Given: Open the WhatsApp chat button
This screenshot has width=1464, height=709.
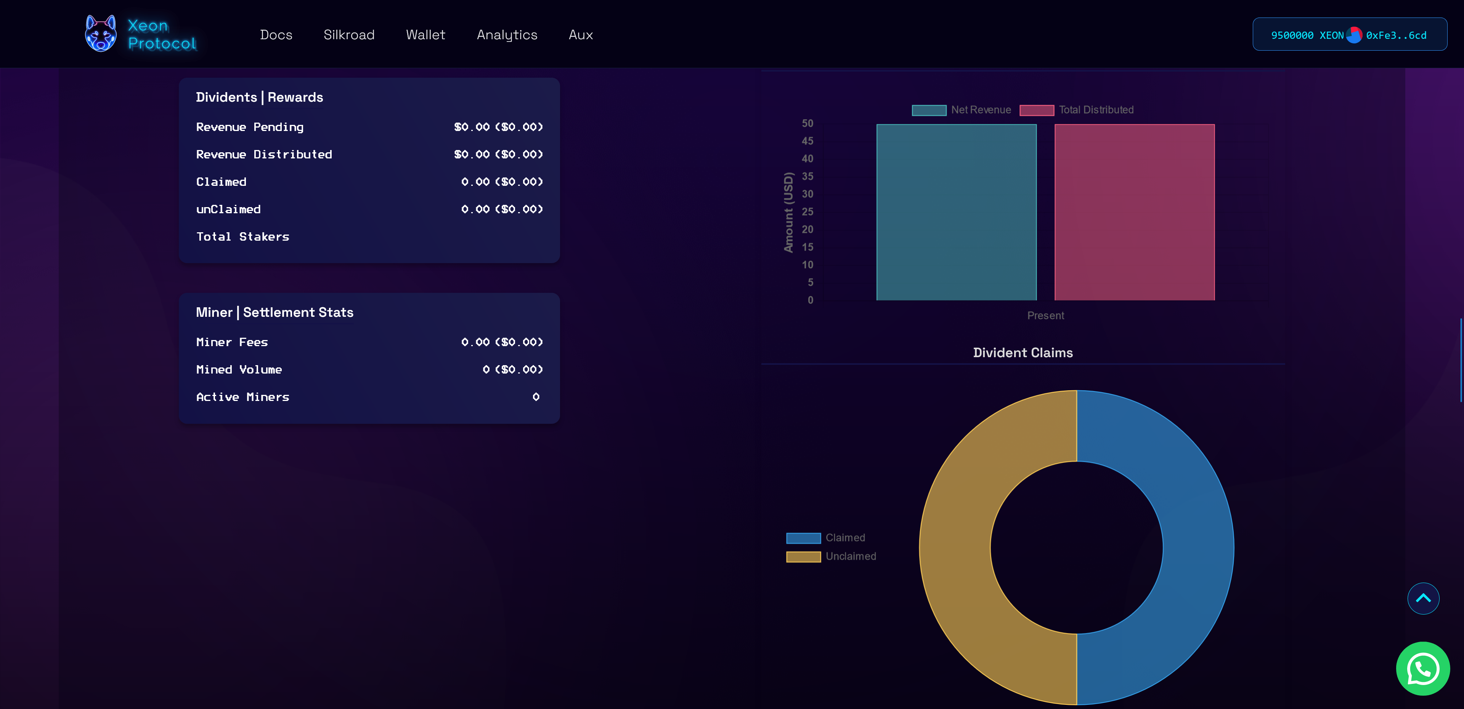Looking at the screenshot, I should point(1422,669).
